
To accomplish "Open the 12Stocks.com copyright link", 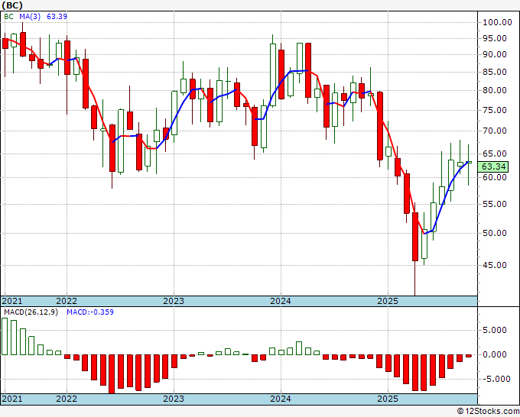I will tap(488, 412).
